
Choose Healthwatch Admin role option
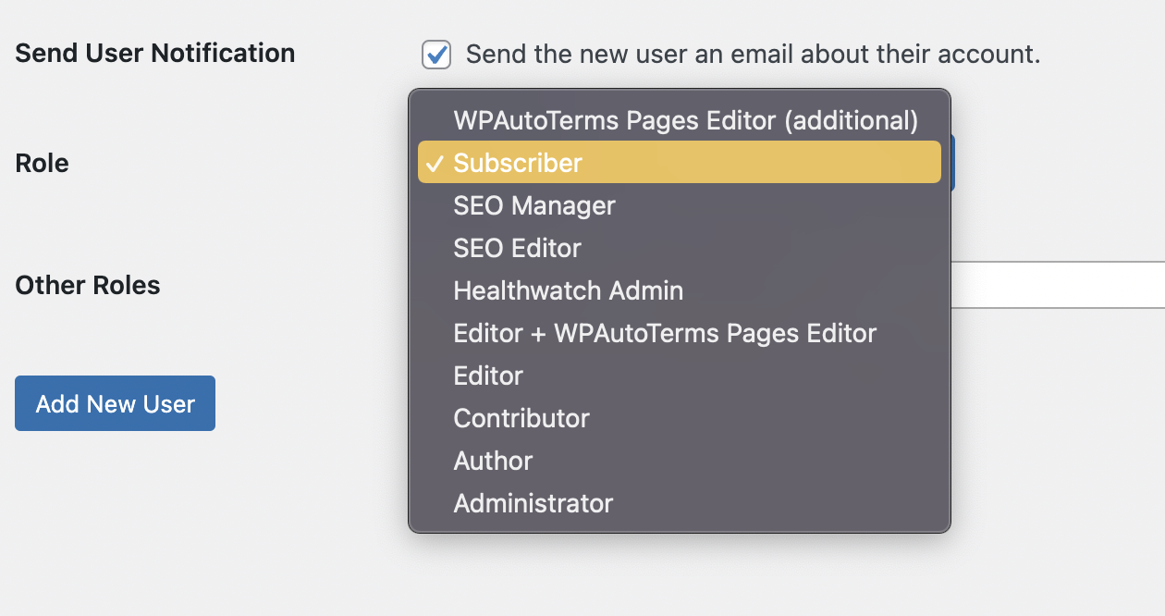coord(568,290)
